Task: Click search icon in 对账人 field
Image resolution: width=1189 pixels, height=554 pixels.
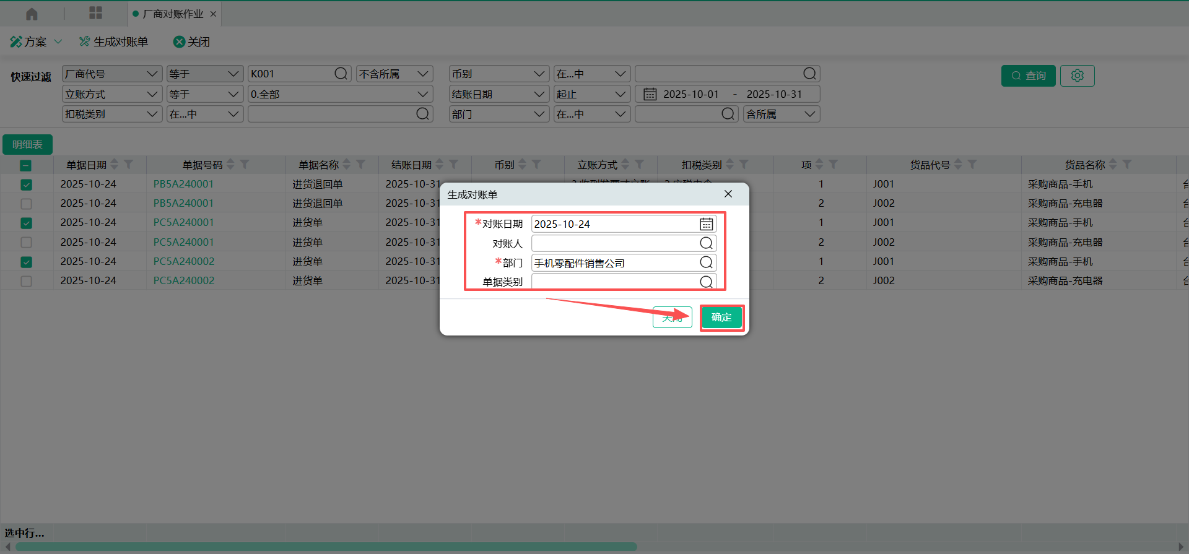Action: pos(706,243)
